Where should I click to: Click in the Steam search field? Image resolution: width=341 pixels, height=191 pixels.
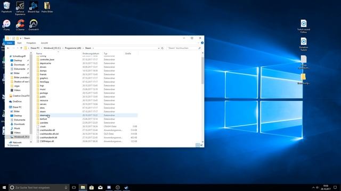click(184, 48)
